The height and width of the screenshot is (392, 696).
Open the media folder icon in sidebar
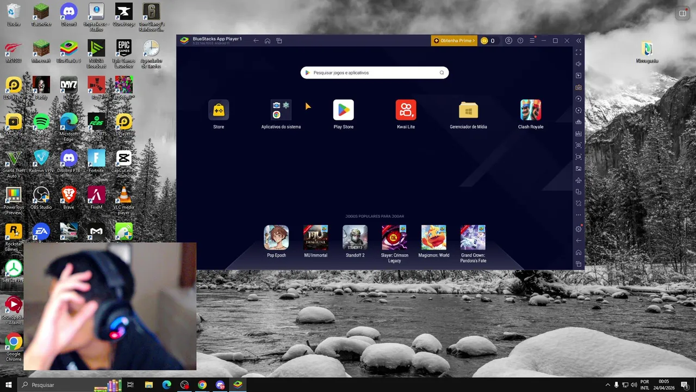[x=579, y=169]
